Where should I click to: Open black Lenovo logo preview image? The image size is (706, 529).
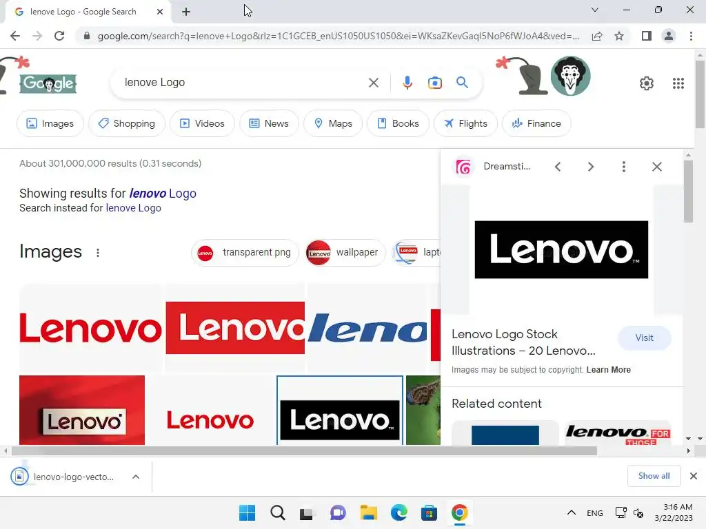561,249
